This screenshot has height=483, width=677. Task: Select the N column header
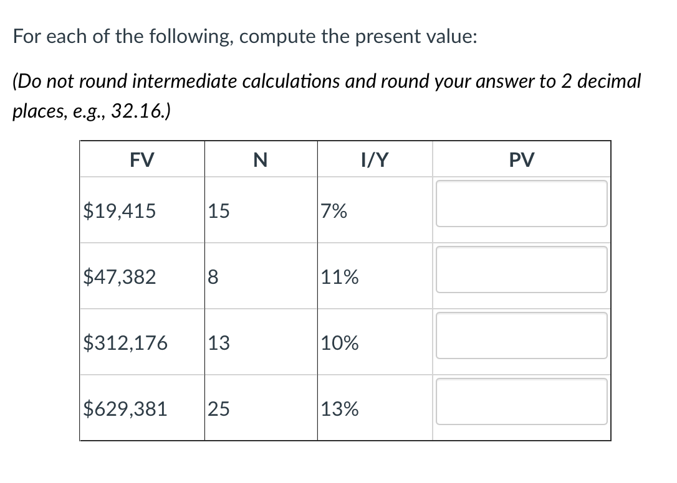click(x=260, y=159)
